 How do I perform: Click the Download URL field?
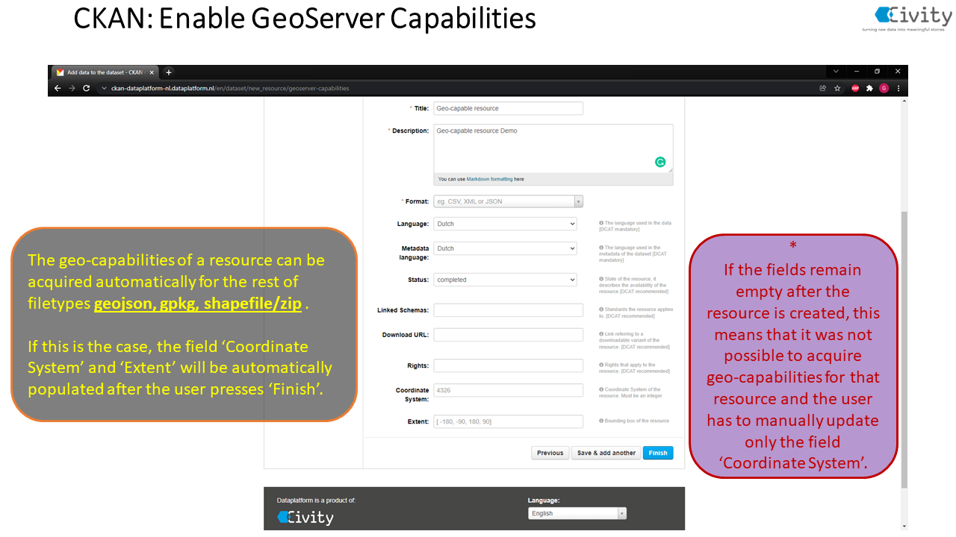pos(508,335)
